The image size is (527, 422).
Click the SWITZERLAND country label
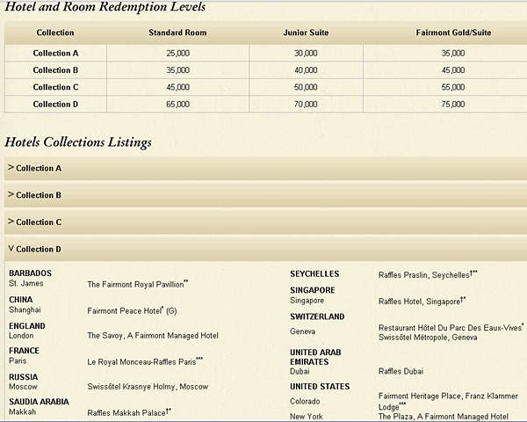[x=317, y=316]
